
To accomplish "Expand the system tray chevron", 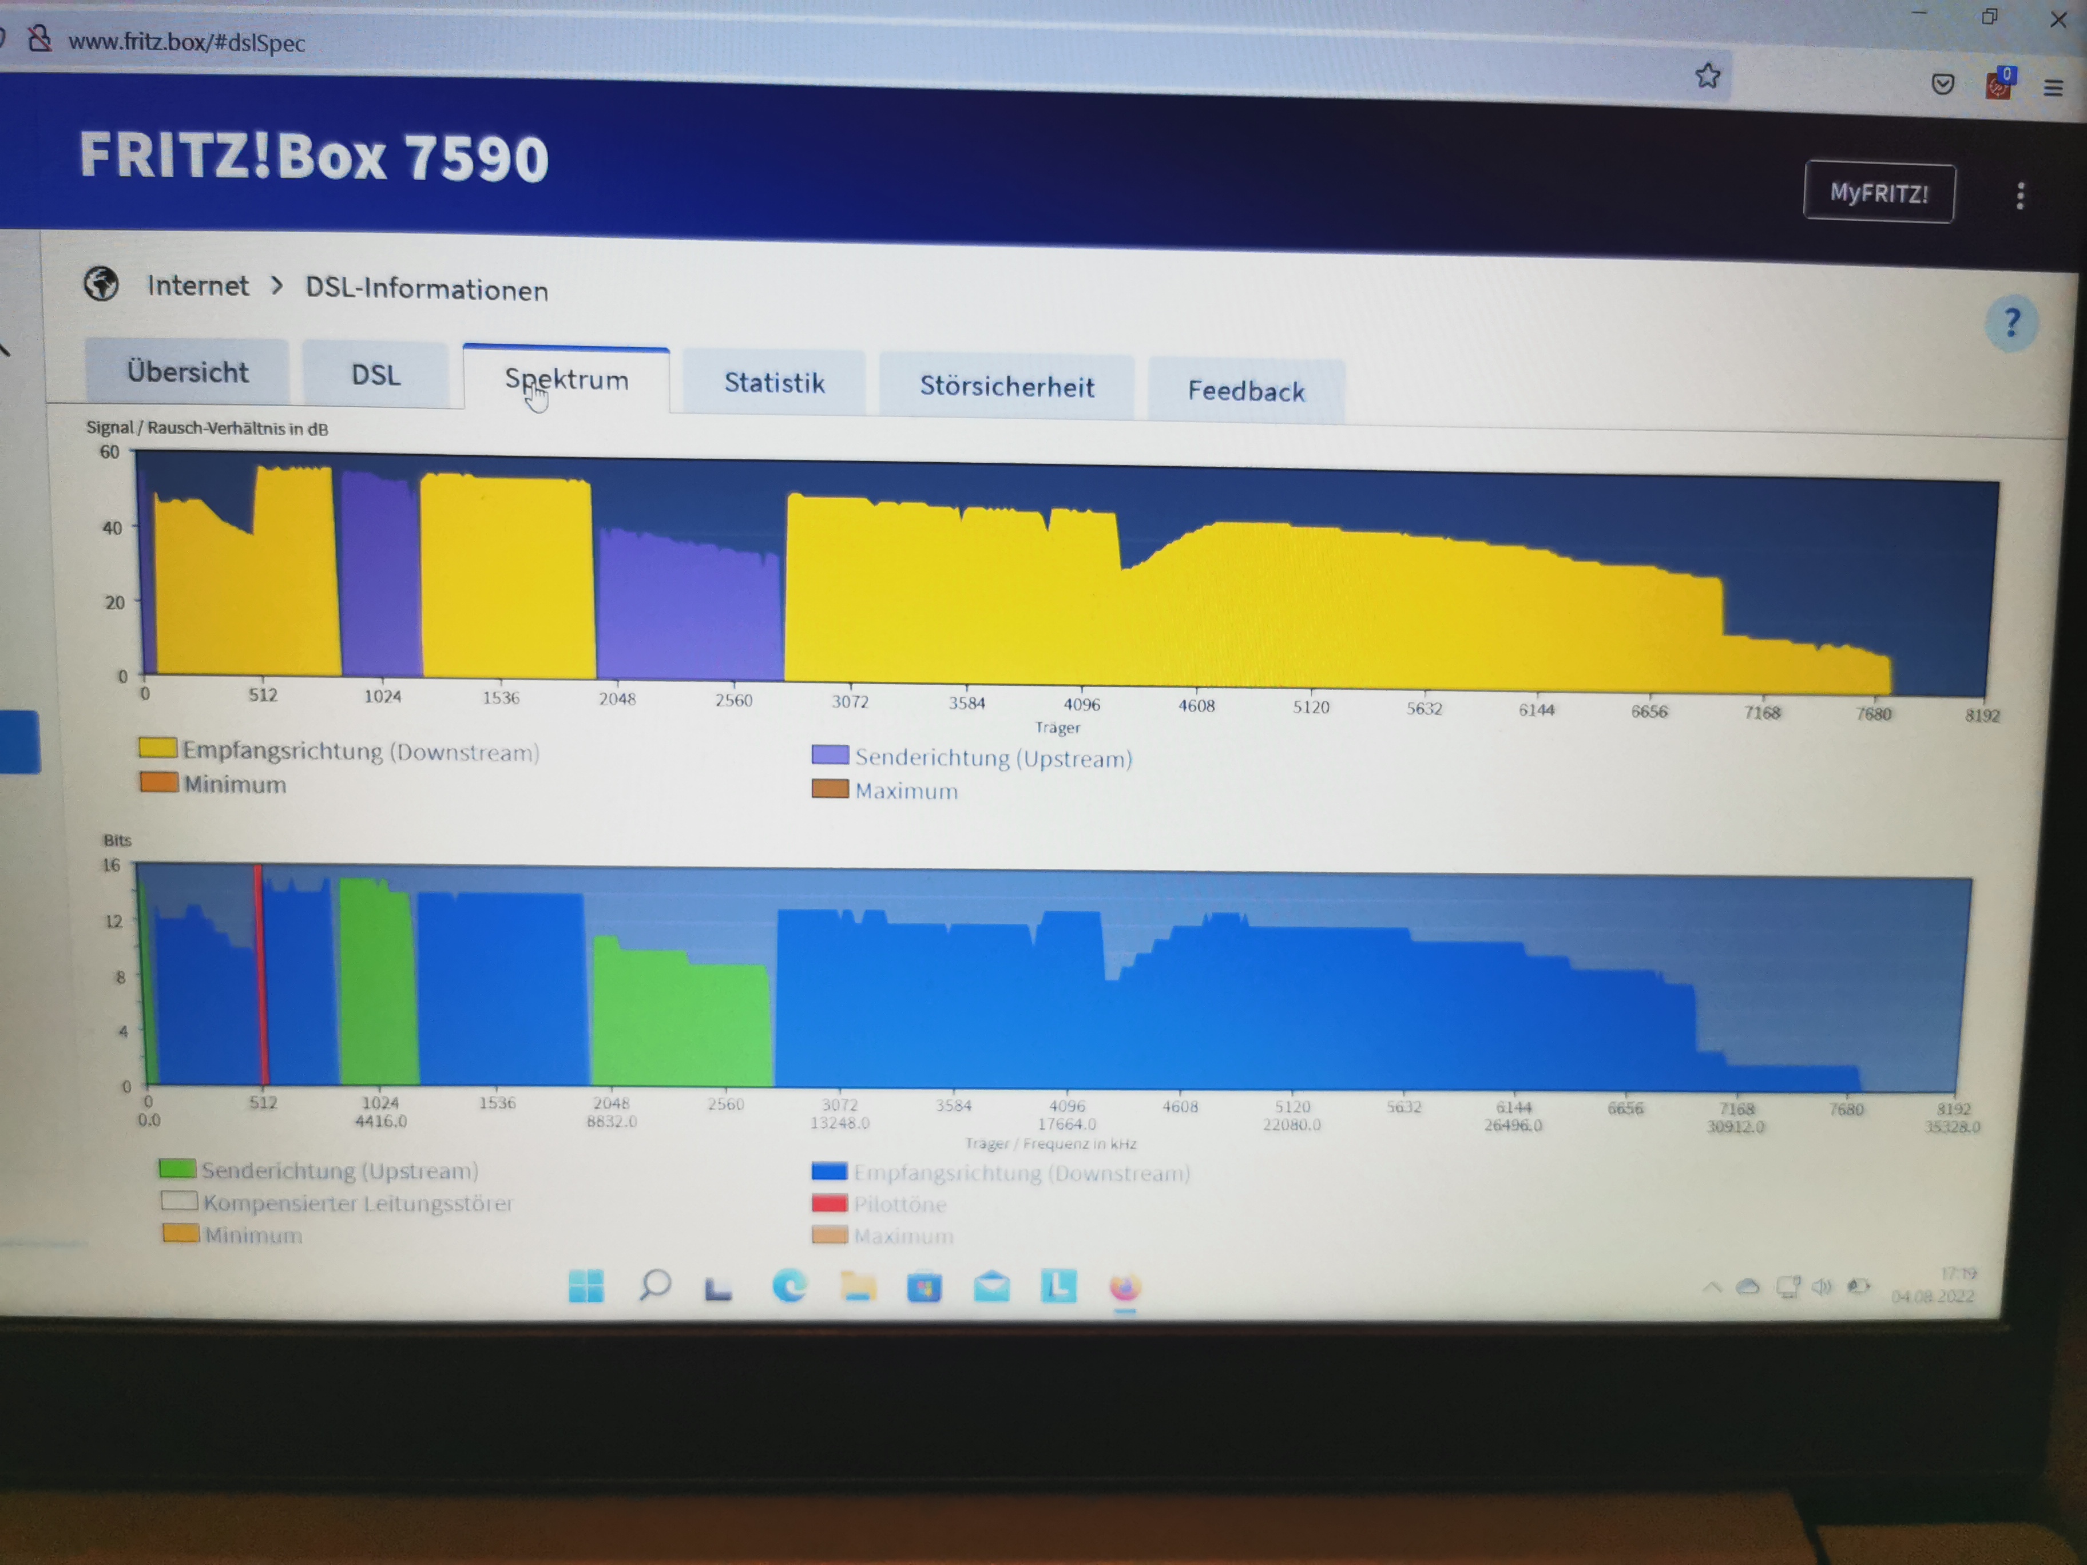I will pos(1712,1286).
